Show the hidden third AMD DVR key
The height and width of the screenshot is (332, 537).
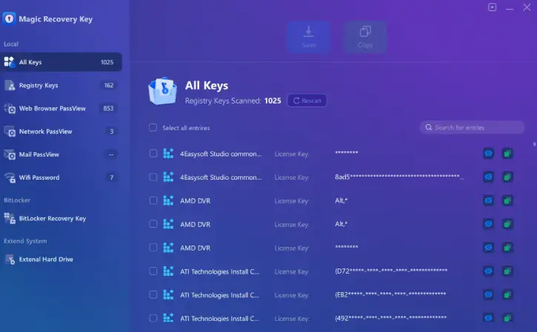488,248
